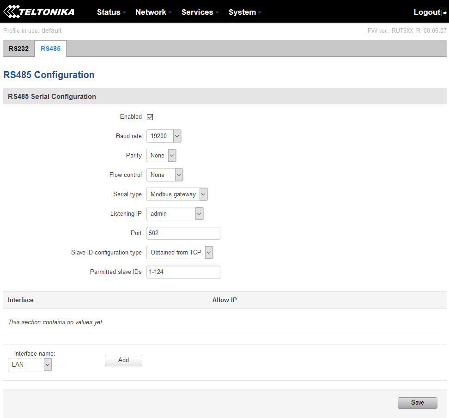This screenshot has width=449, height=418.
Task: Click the Logout exit icon
Action: 444,12
